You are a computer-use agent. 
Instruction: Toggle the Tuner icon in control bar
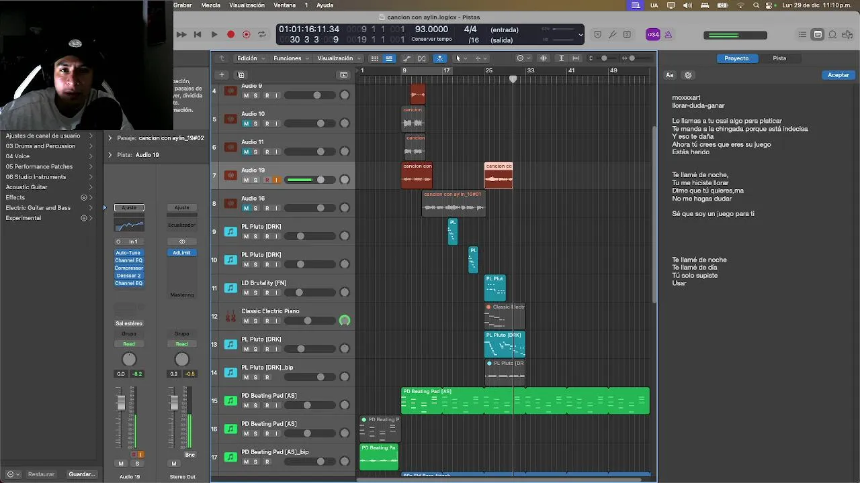pyautogui.click(x=612, y=34)
